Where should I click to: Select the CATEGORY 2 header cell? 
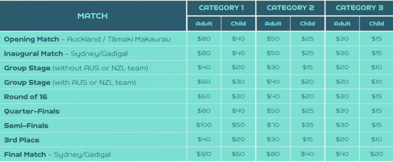click(x=290, y=8)
